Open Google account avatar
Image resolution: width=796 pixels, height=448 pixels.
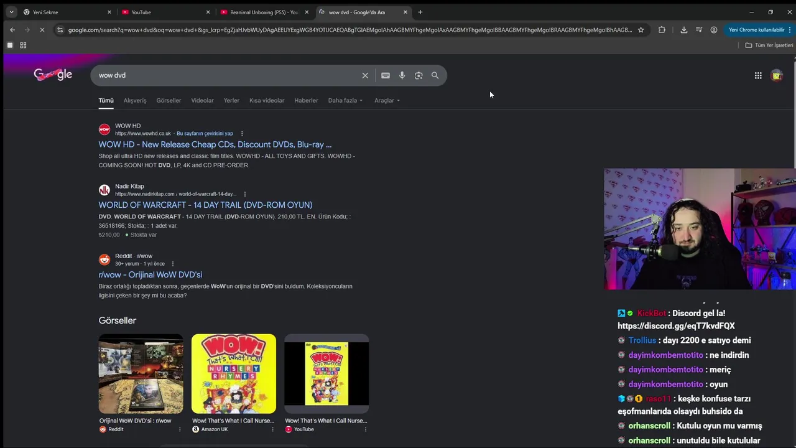pos(777,75)
